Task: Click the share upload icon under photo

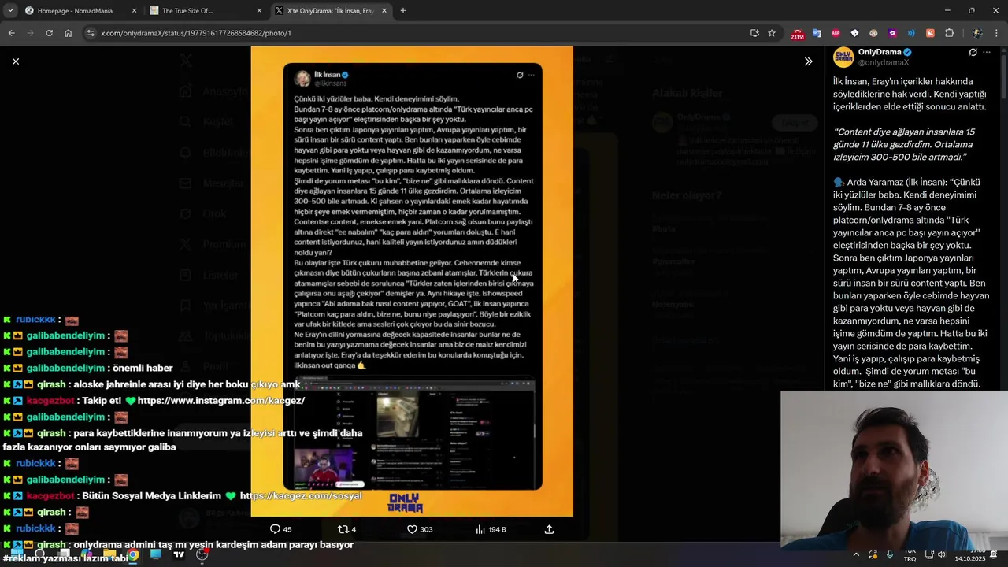Action: (549, 529)
